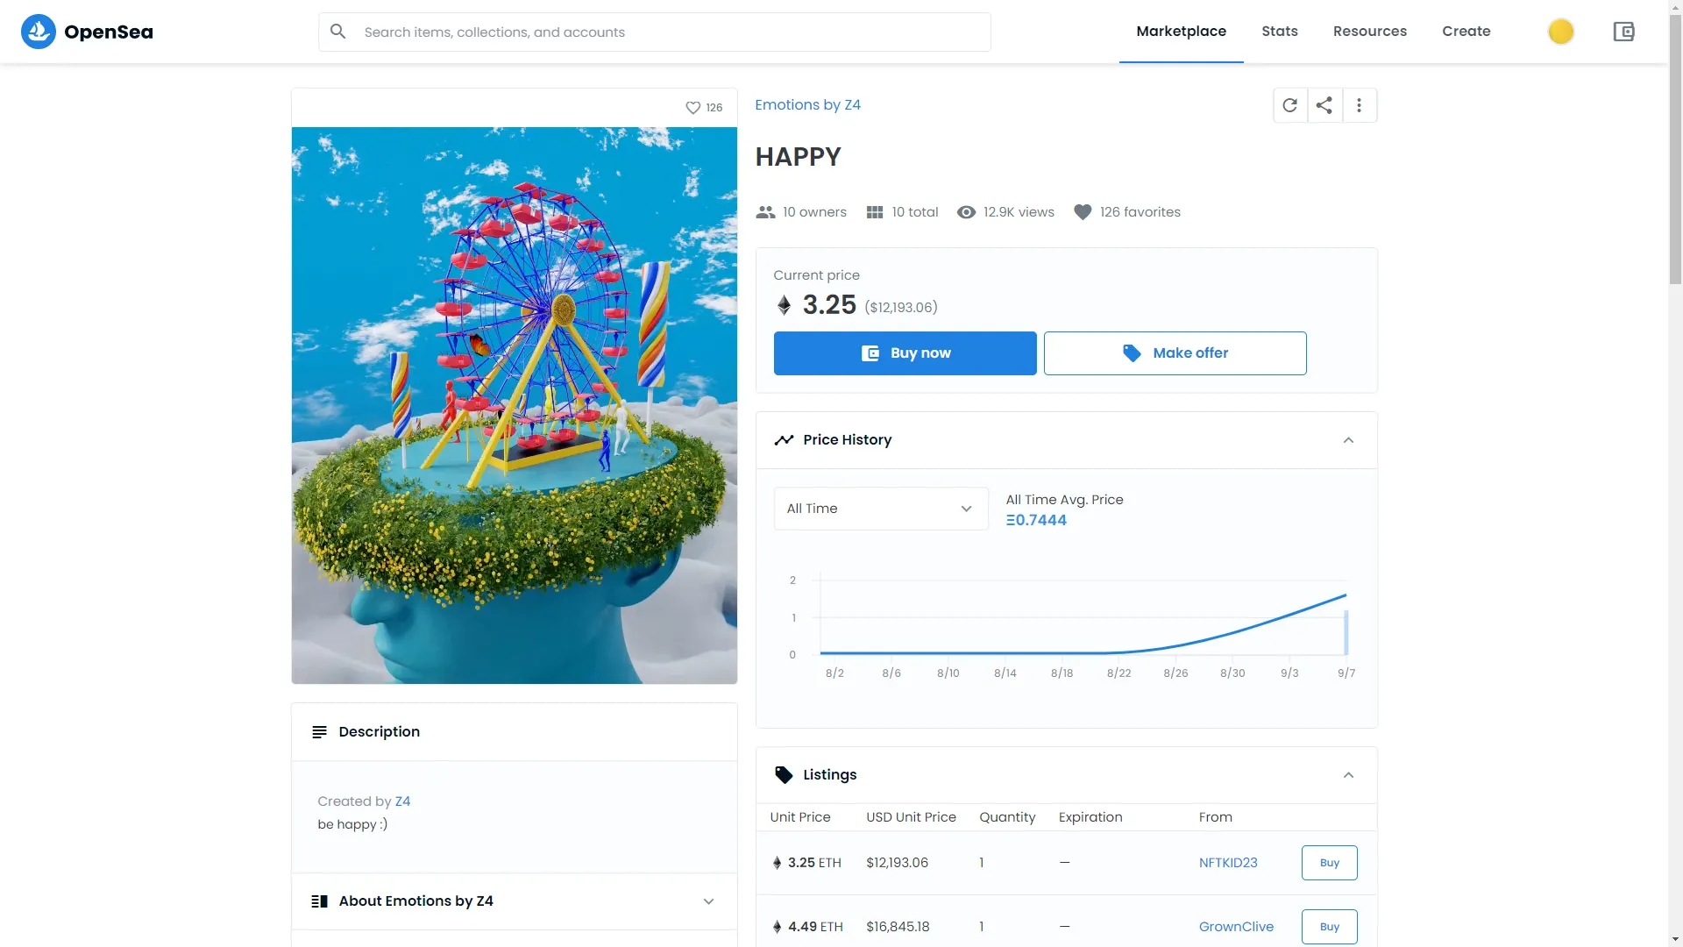Click the GrownClive seller link

pos(1236,925)
